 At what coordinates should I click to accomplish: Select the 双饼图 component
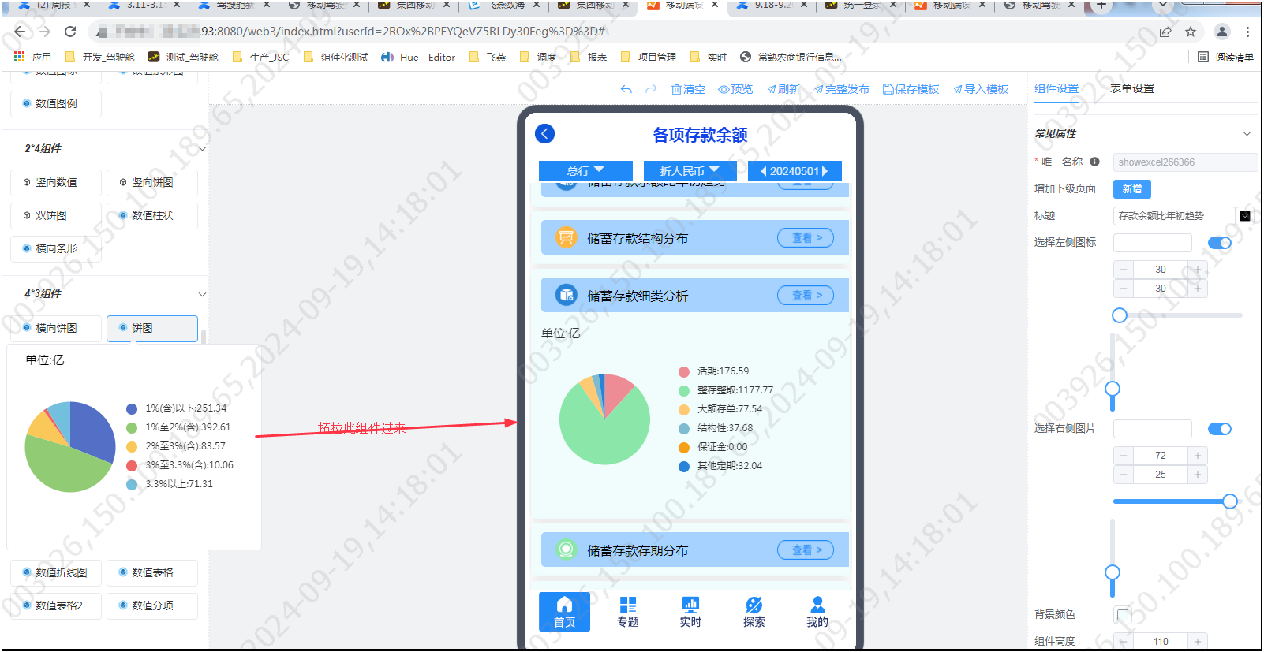coord(56,215)
